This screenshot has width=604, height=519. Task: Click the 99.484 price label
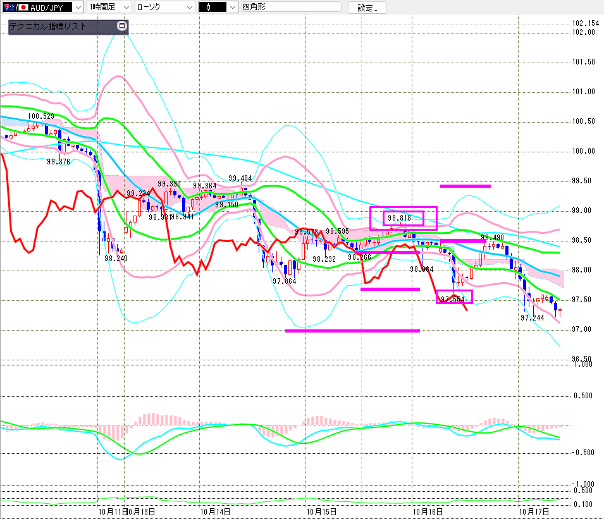click(240, 178)
